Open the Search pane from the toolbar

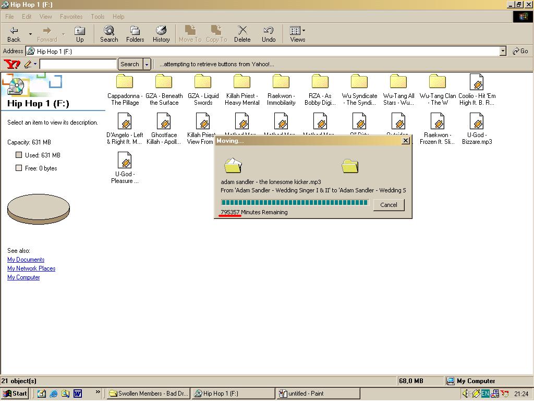click(x=109, y=34)
